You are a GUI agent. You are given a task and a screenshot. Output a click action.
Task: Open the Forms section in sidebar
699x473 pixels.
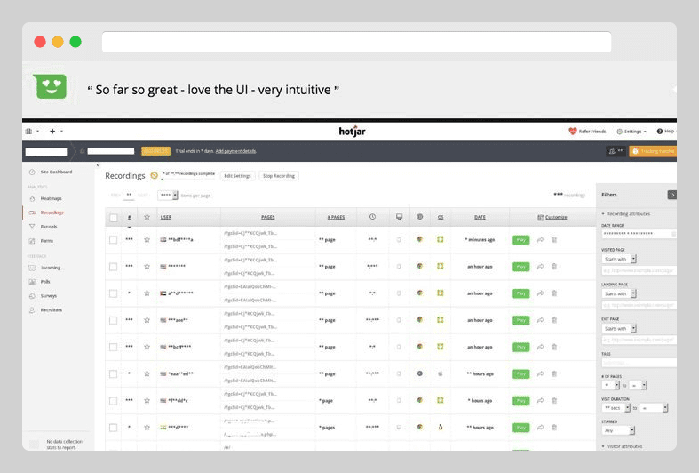47,241
